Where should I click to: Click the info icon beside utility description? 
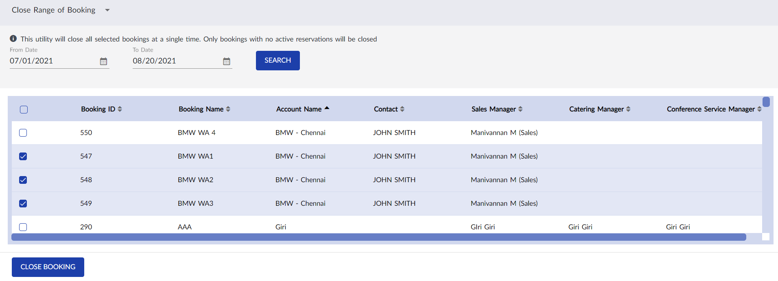13,39
